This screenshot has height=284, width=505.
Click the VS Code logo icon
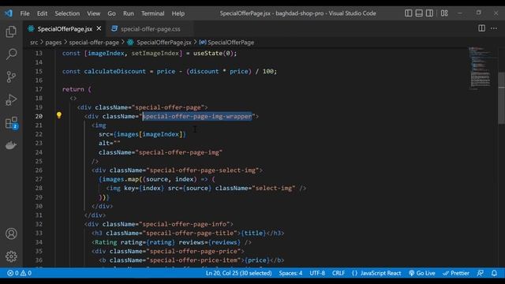pos(9,13)
